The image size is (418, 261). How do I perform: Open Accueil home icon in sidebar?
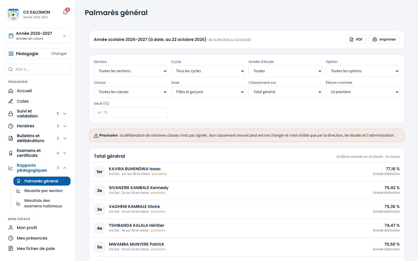point(11,91)
